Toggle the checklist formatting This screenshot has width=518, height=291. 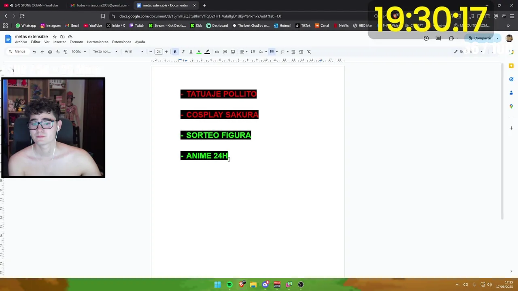261,52
